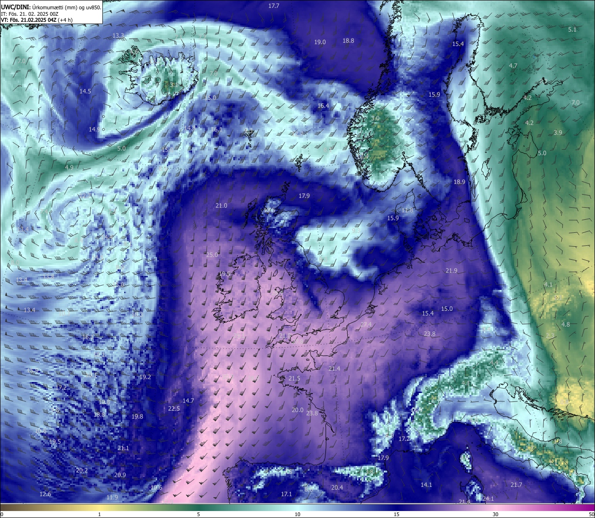
Task: Click the 22.5 value label
Action: tap(174, 409)
